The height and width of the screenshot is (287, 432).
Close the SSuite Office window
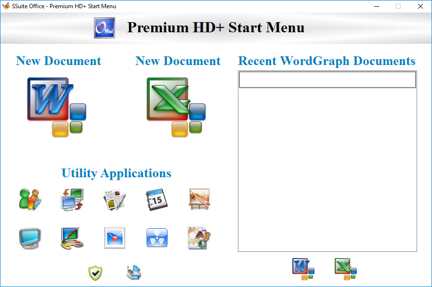tap(420, 6)
